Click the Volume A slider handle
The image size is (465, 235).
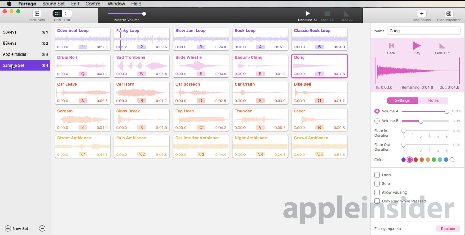click(447, 111)
